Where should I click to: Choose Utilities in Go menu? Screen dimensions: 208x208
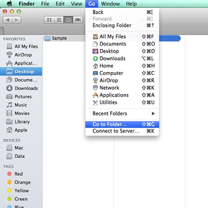pyautogui.click(x=122, y=102)
